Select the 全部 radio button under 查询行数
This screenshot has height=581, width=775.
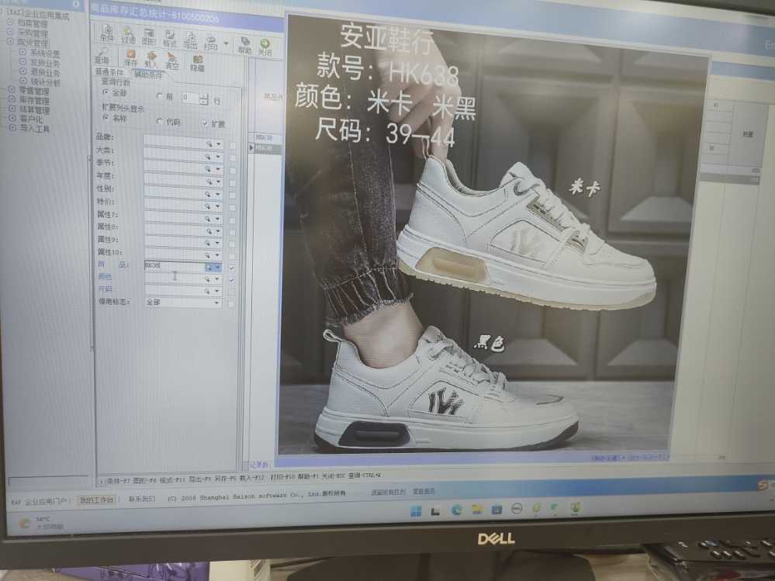(106, 93)
